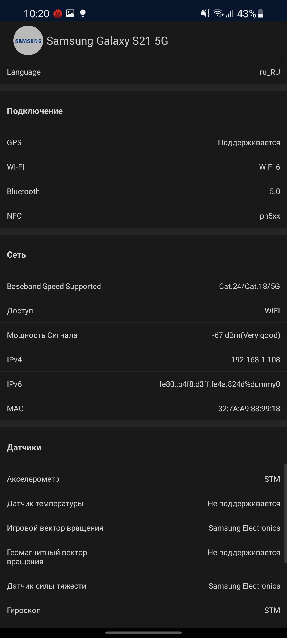Tap the cellular signal bars icon

pyautogui.click(x=230, y=13)
